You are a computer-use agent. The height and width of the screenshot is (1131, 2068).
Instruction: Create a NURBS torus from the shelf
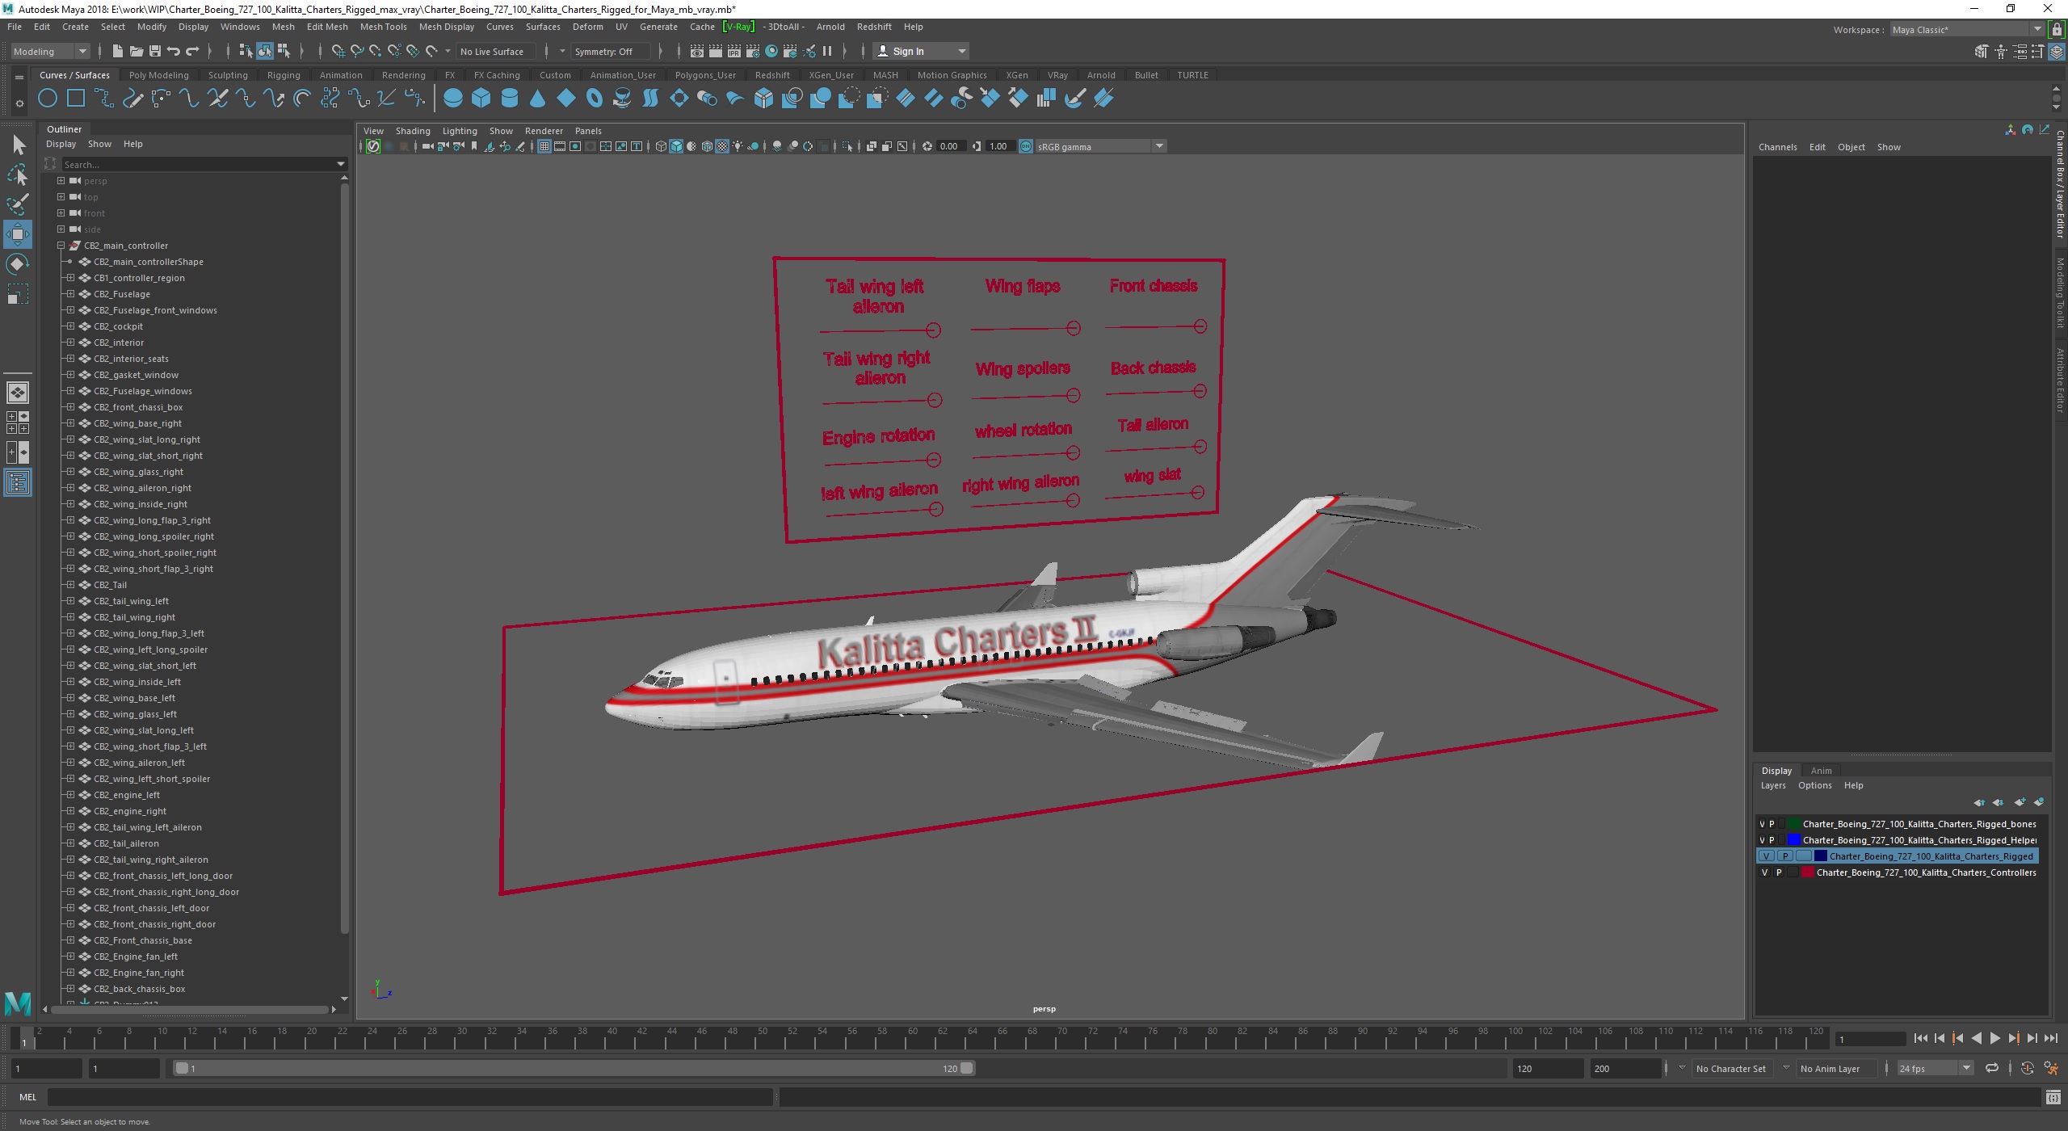click(x=595, y=99)
